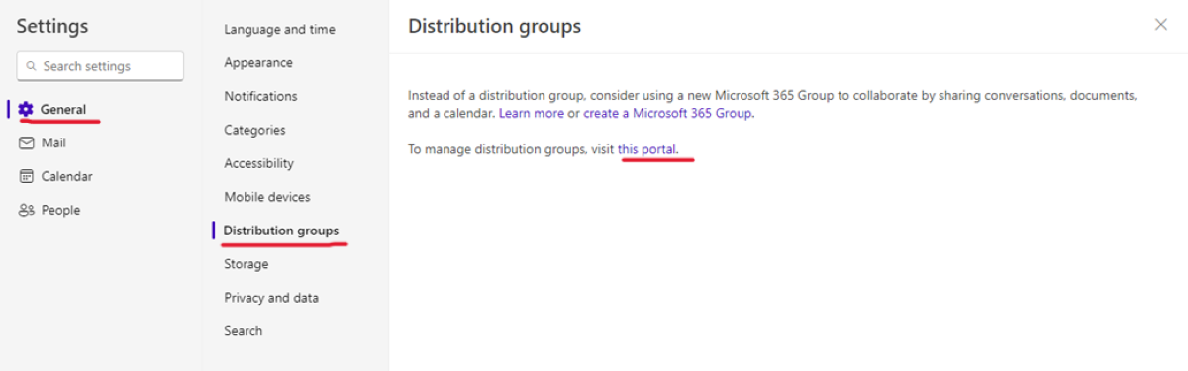Open Accessibility settings
The image size is (1188, 371).
click(x=258, y=163)
